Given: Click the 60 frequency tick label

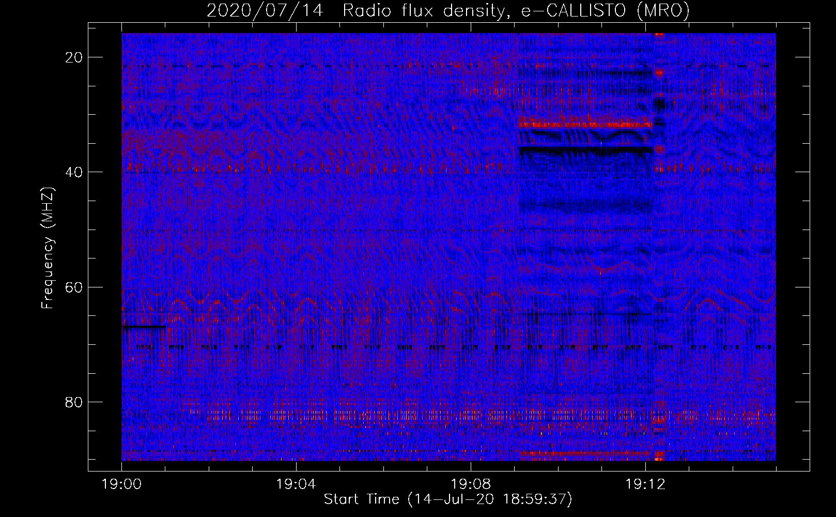Looking at the screenshot, I should 75,287.
